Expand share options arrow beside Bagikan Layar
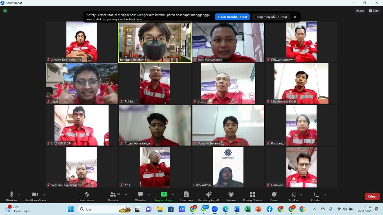The image size is (383, 215). click(173, 194)
